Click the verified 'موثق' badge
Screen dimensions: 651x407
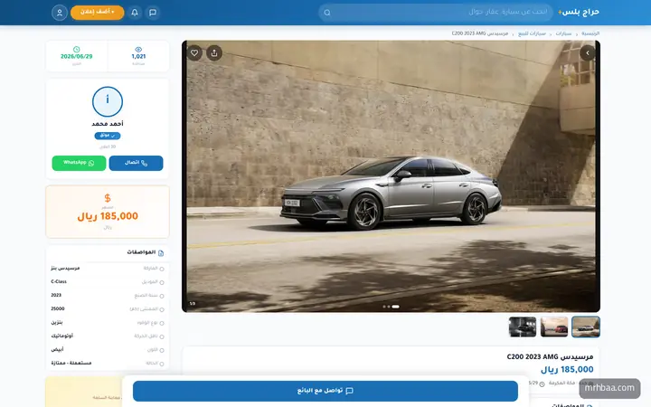point(108,136)
